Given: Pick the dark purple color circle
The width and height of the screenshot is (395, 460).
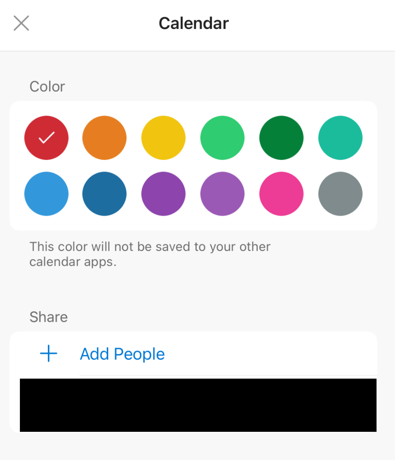Looking at the screenshot, I should coord(163,194).
